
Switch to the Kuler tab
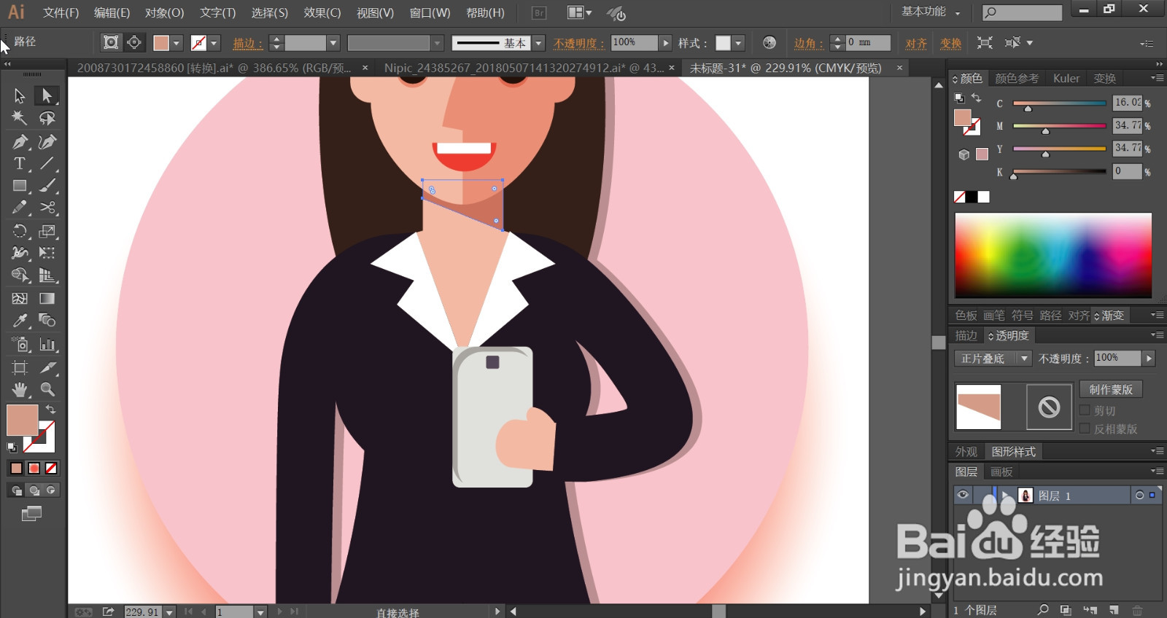1066,78
